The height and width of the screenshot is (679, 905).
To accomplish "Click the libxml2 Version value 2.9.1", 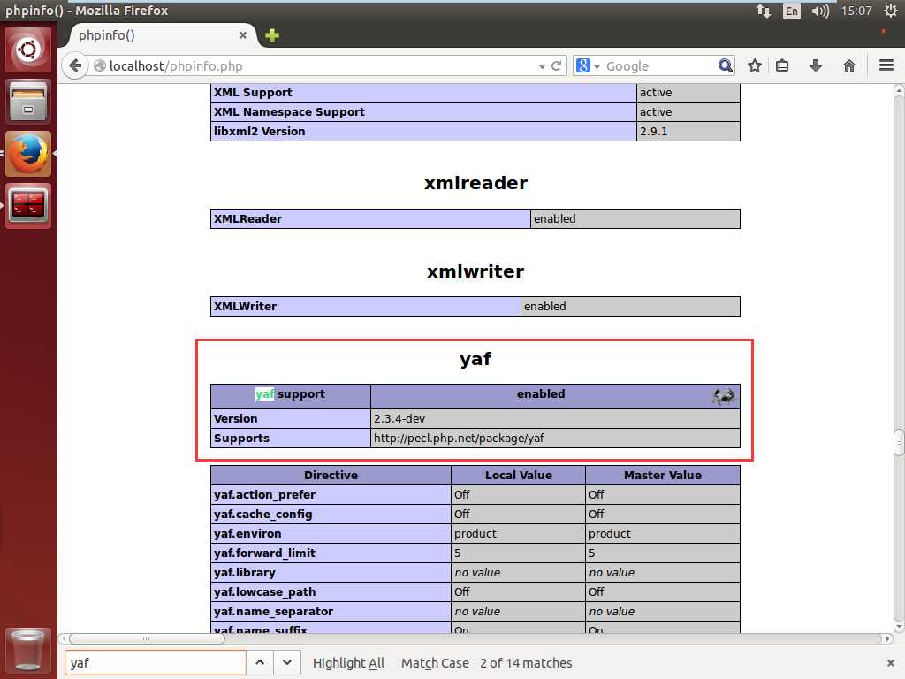I will [x=653, y=132].
